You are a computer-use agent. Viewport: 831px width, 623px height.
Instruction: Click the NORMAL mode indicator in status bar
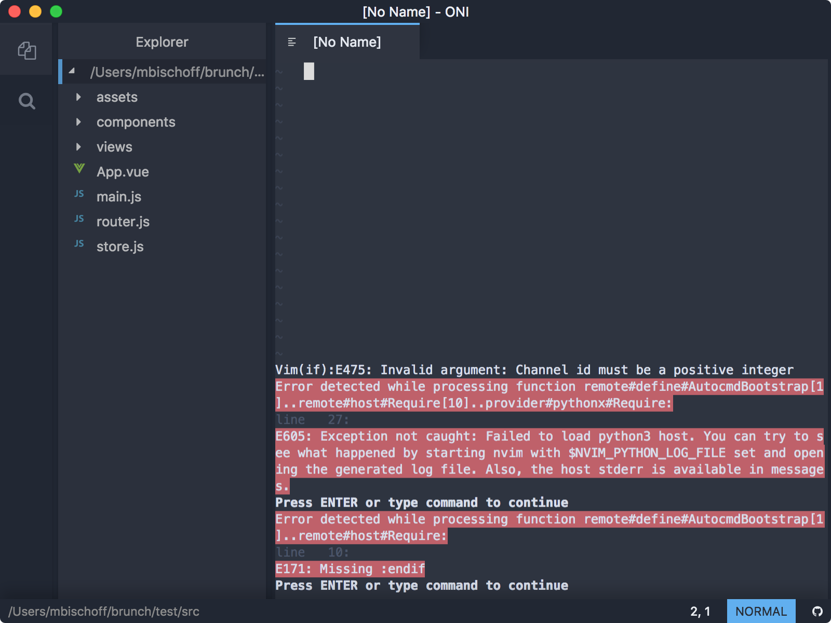pyautogui.click(x=761, y=611)
